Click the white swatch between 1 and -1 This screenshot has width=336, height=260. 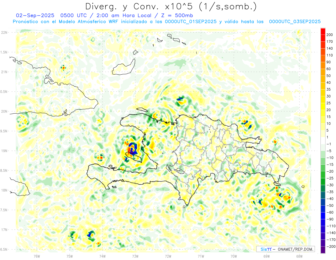[323, 141]
